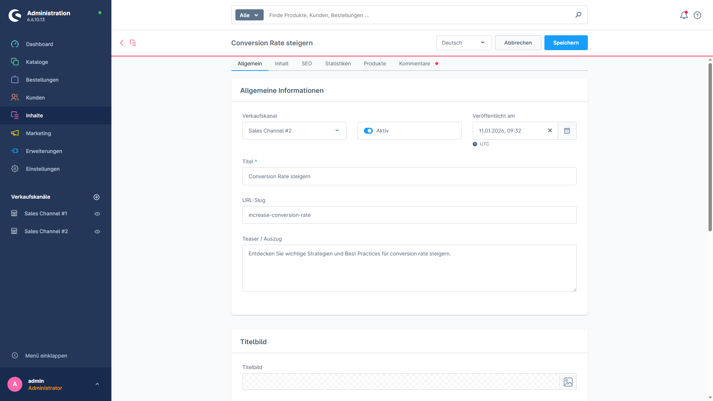Click the UTC timezone clock indicator
Image resolution: width=713 pixels, height=401 pixels.
click(x=475, y=144)
